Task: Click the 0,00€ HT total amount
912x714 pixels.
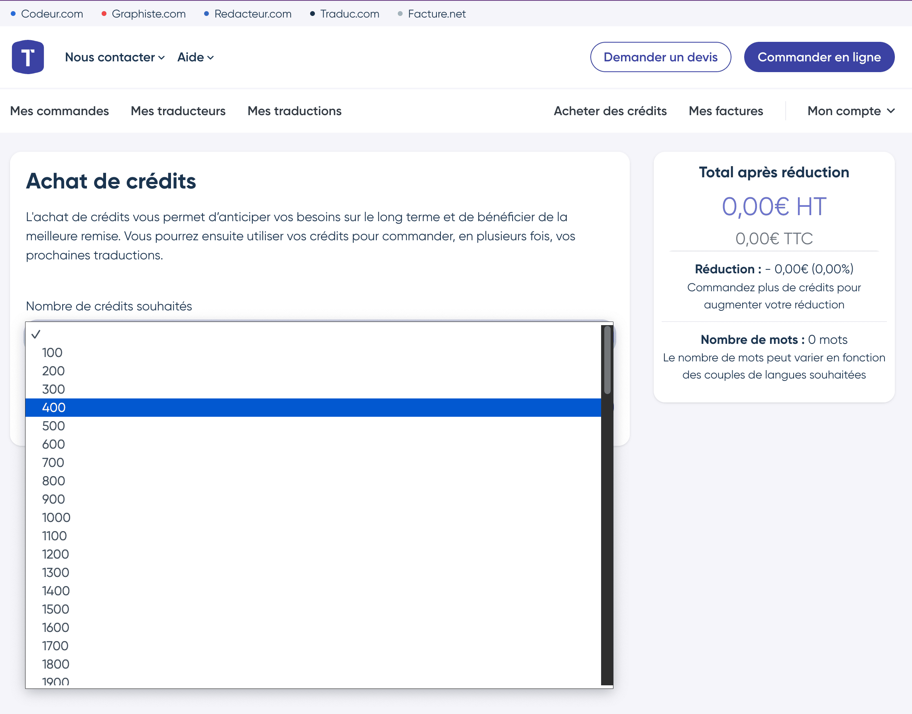Action: tap(774, 206)
